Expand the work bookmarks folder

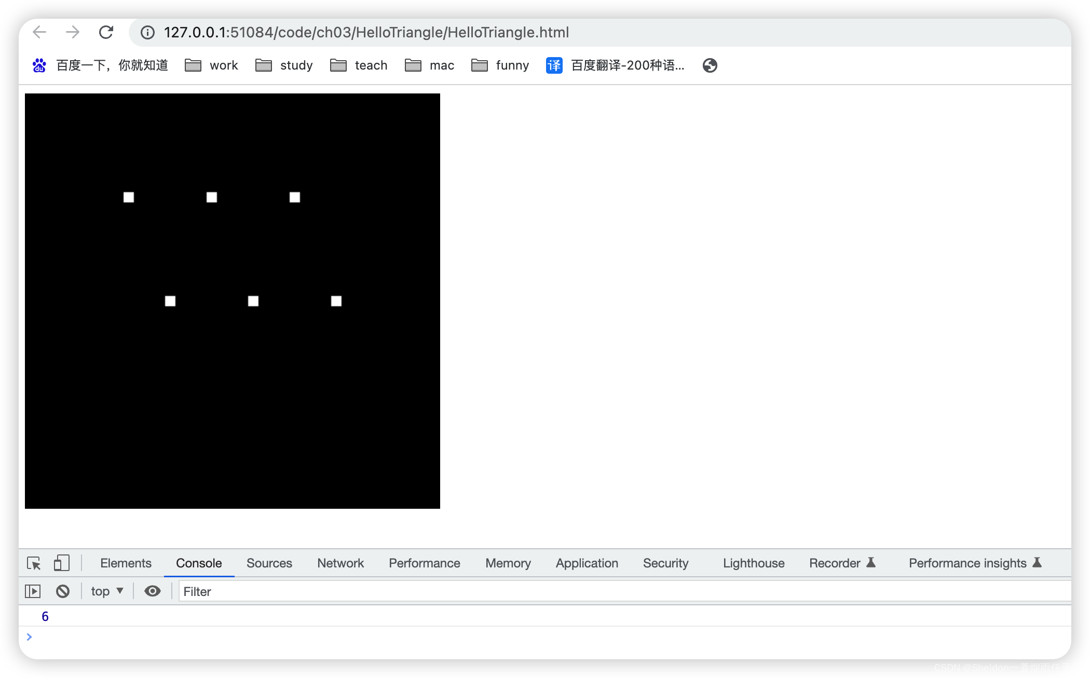click(212, 65)
